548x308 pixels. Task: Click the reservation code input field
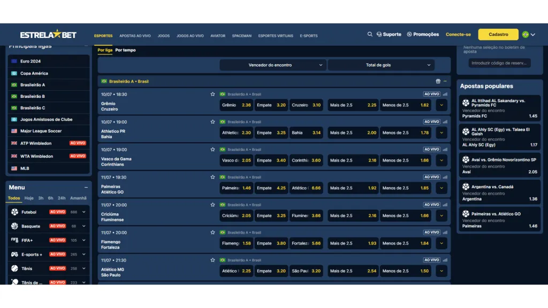point(499,63)
